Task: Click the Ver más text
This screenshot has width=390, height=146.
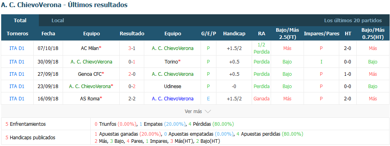Action: [193, 111]
